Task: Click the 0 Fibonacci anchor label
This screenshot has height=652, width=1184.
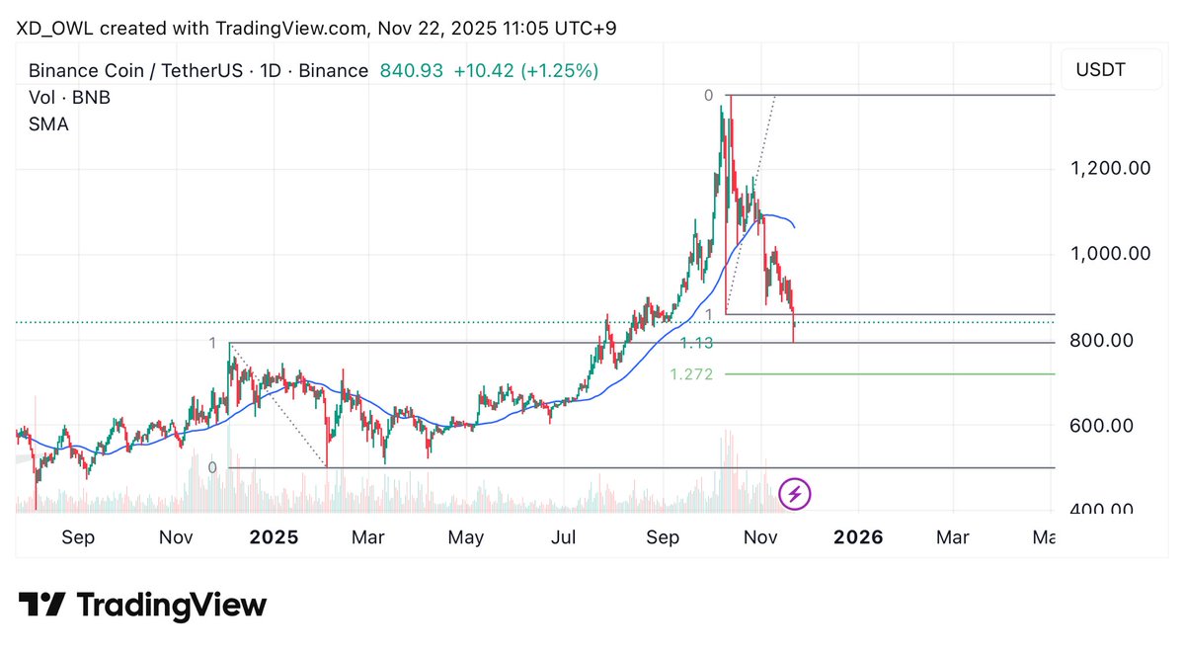Action: (710, 96)
